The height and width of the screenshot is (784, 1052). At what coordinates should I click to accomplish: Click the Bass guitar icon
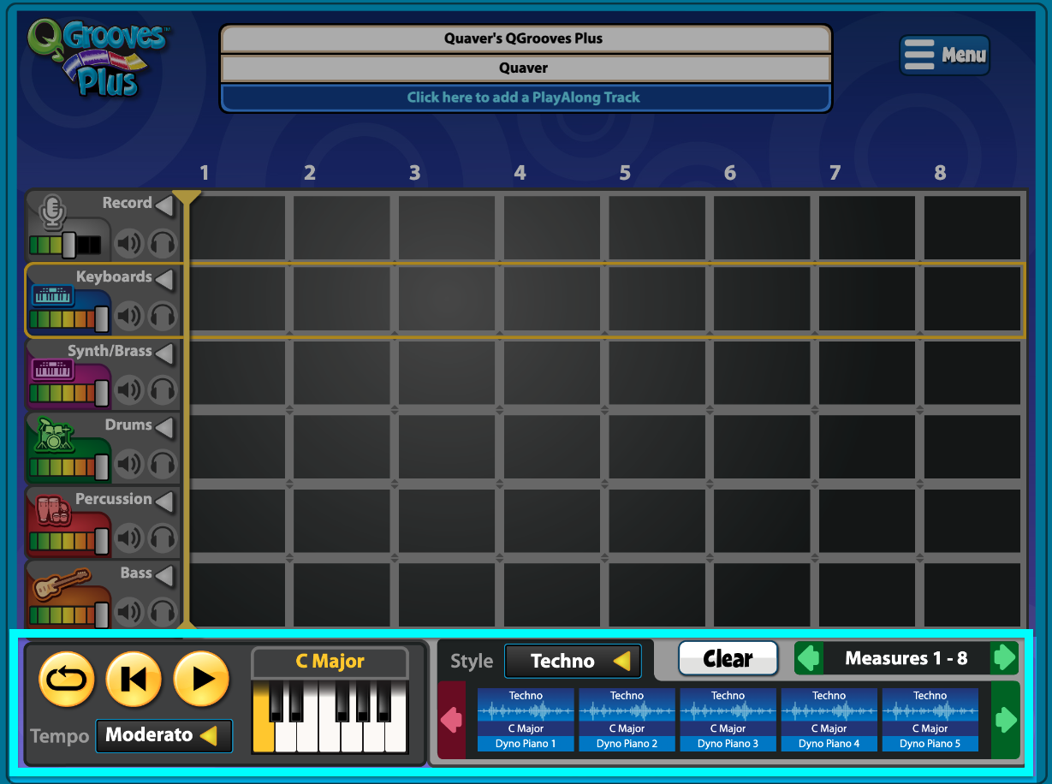pyautogui.click(x=61, y=584)
